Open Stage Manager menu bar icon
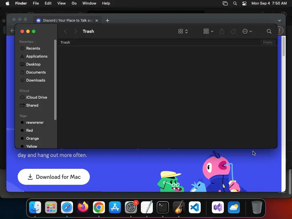 click(x=225, y=3)
